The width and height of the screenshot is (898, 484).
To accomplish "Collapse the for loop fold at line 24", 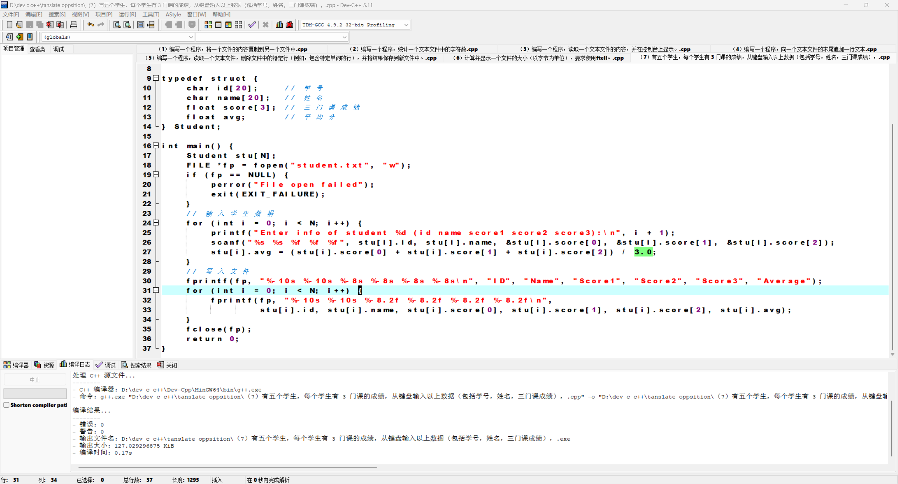I will (156, 223).
